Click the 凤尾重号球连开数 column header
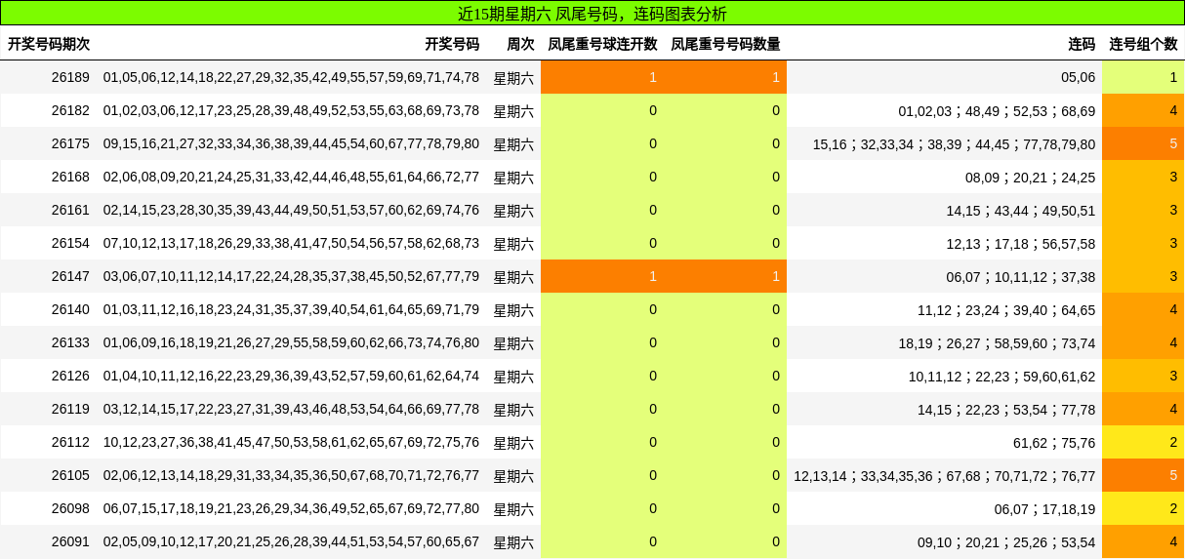 click(x=602, y=44)
